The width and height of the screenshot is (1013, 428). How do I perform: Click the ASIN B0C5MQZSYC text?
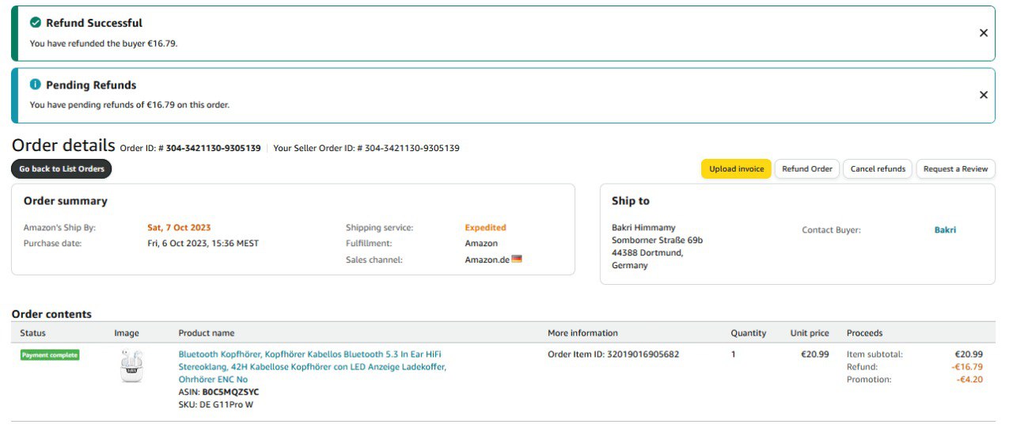point(230,392)
